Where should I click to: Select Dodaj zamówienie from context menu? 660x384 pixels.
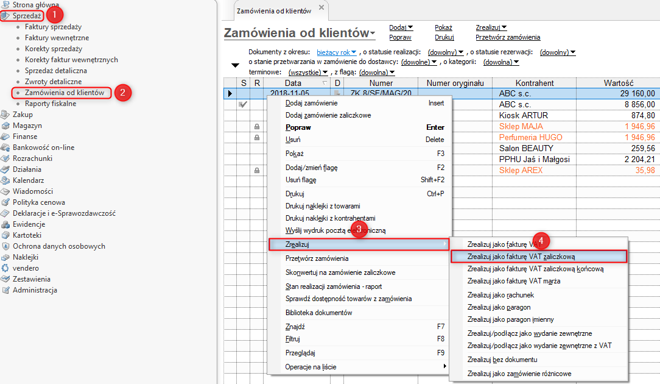coord(360,103)
